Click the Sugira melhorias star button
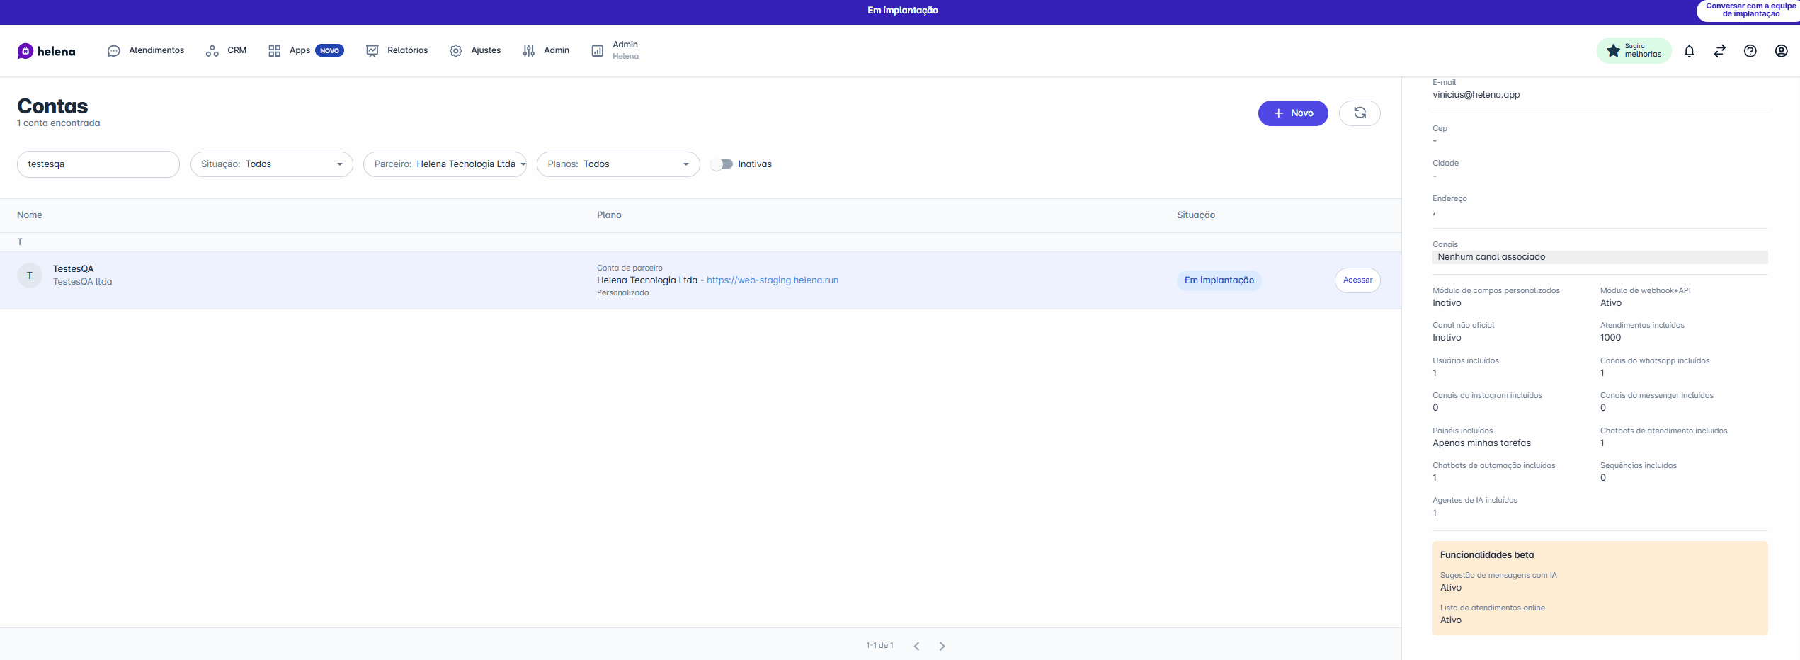This screenshot has width=1800, height=660. (1633, 51)
